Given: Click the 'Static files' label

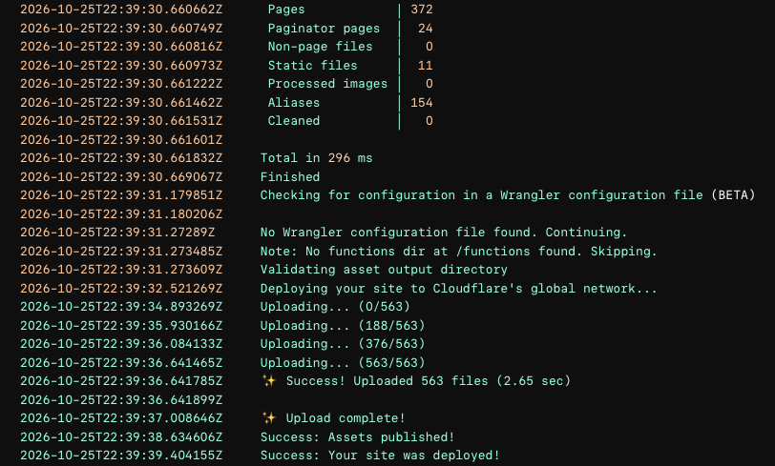Looking at the screenshot, I should click(x=312, y=66).
